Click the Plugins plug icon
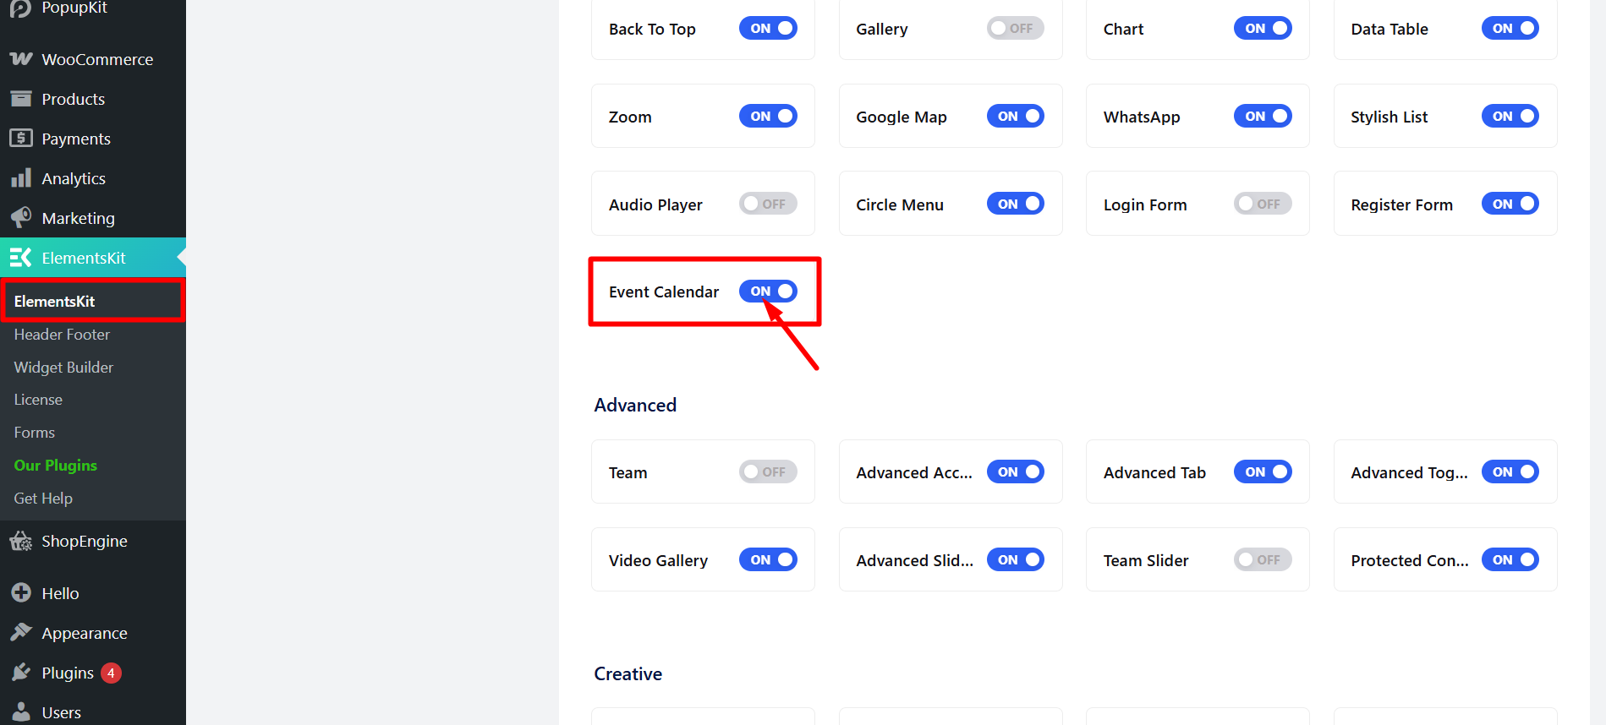Image resolution: width=1606 pixels, height=725 pixels. (21, 673)
